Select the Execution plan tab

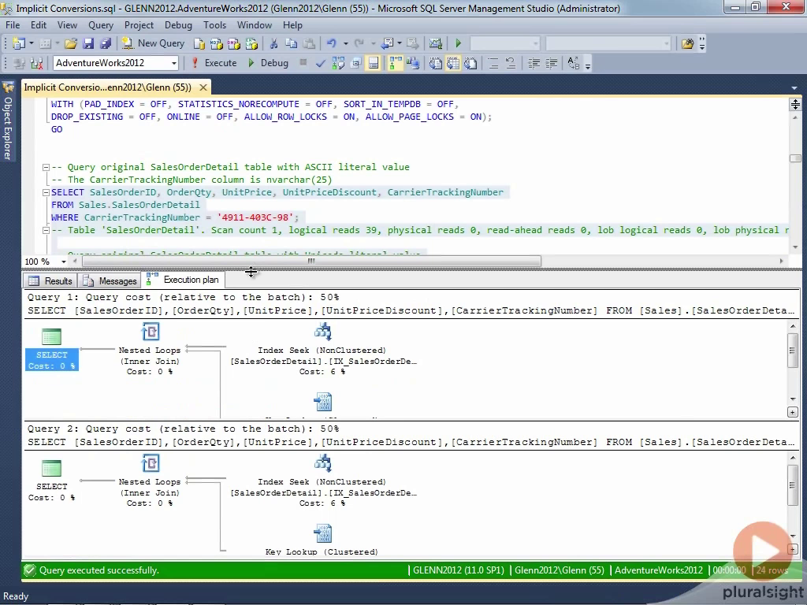[183, 280]
